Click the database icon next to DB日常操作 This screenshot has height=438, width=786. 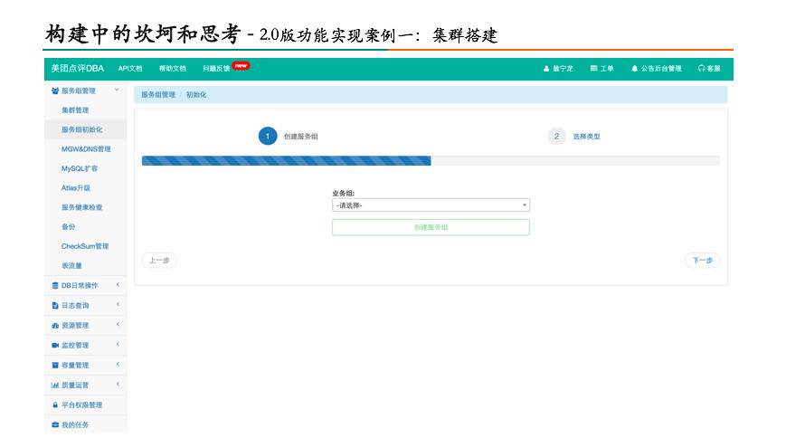[55, 285]
